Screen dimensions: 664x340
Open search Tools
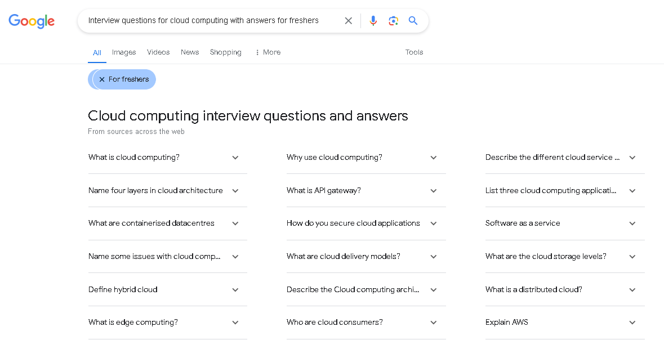click(x=414, y=52)
